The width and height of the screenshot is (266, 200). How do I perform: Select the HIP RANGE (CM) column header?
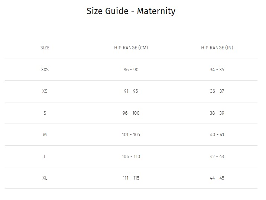tap(131, 48)
